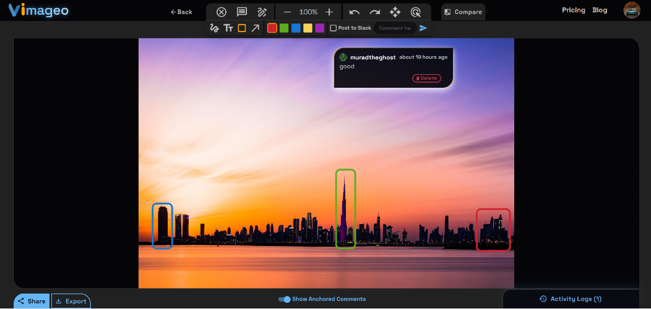
Task: Open the Pricing page
Action: pos(574,11)
